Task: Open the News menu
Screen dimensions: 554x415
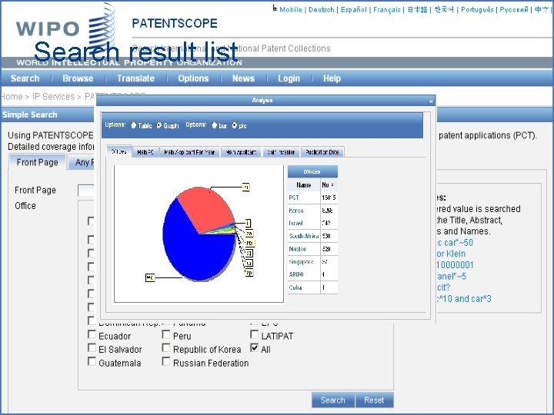Action: [x=243, y=78]
